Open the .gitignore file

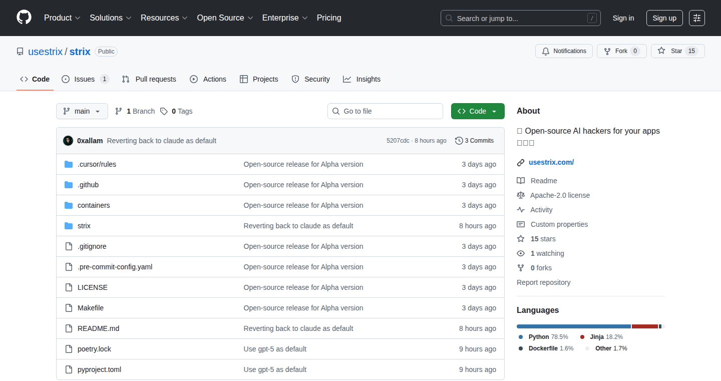point(92,246)
